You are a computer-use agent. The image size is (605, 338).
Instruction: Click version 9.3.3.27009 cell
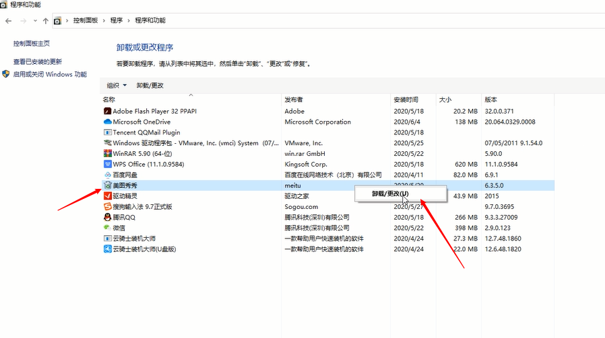tap(501, 218)
